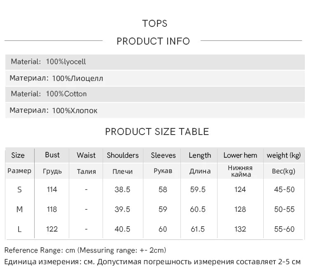309x277 pixels.
Task: Click the lower hem value 128
Action: (240, 209)
